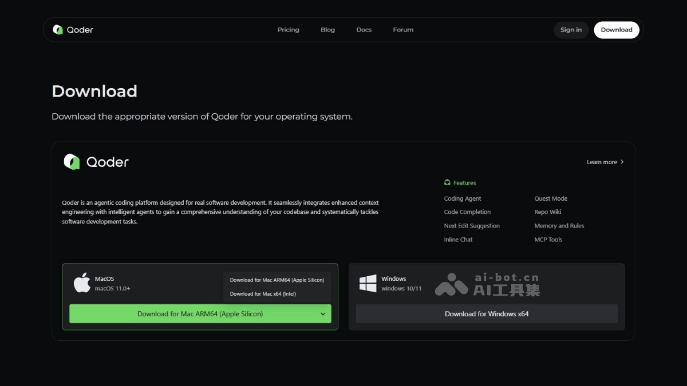Click the ai-bot.cn watermark logo

(x=452, y=285)
